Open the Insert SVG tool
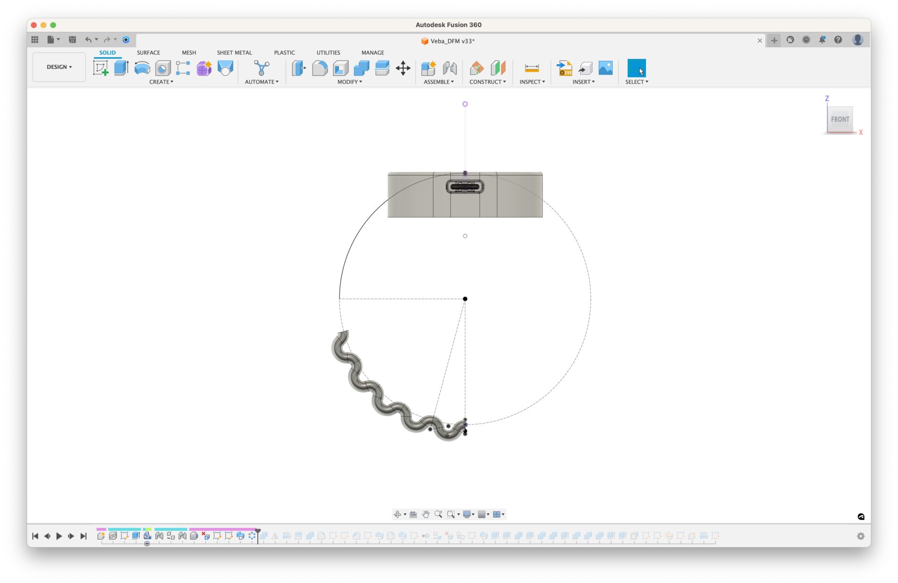Screen dimensions: 898x583 coord(564,68)
